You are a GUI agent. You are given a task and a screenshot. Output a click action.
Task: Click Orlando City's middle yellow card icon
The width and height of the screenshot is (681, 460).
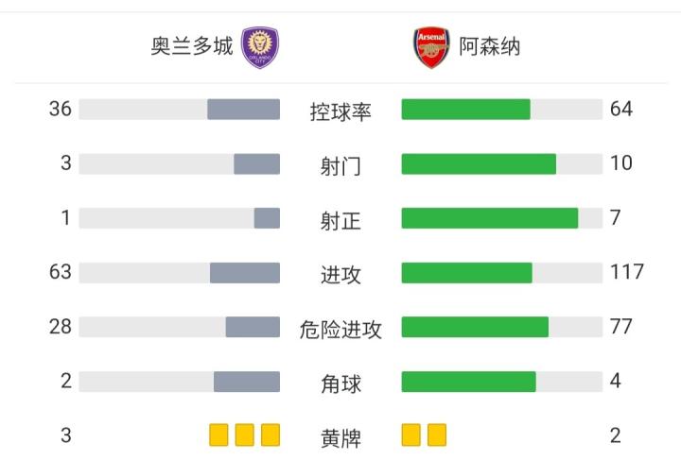coord(245,435)
